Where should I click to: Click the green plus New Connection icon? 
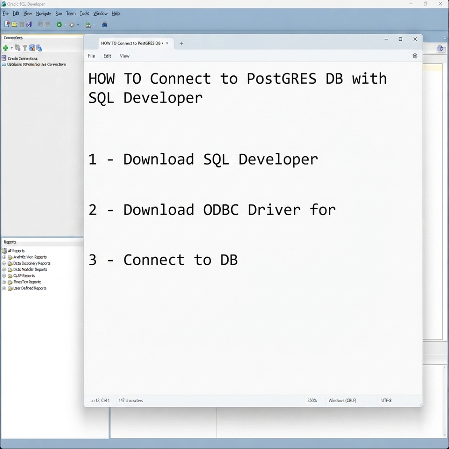click(x=6, y=48)
